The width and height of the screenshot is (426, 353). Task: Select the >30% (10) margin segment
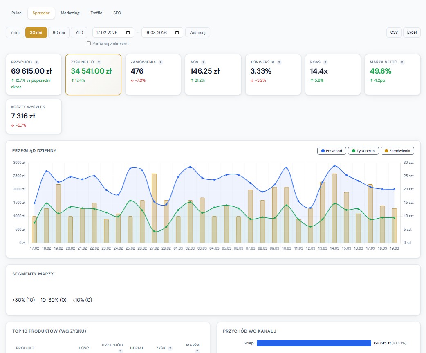coord(24,300)
